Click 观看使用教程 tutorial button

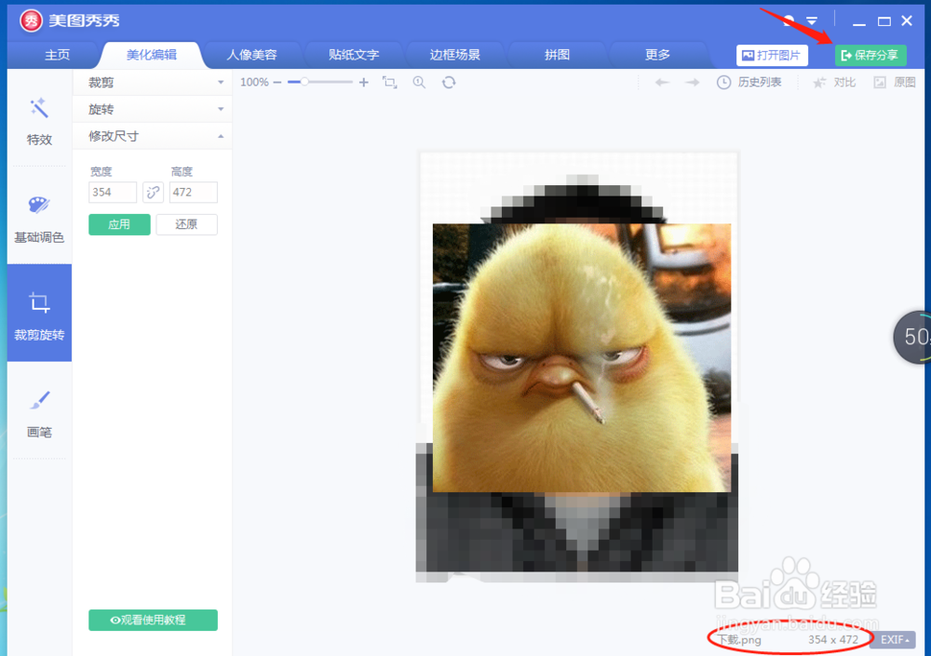coord(154,620)
